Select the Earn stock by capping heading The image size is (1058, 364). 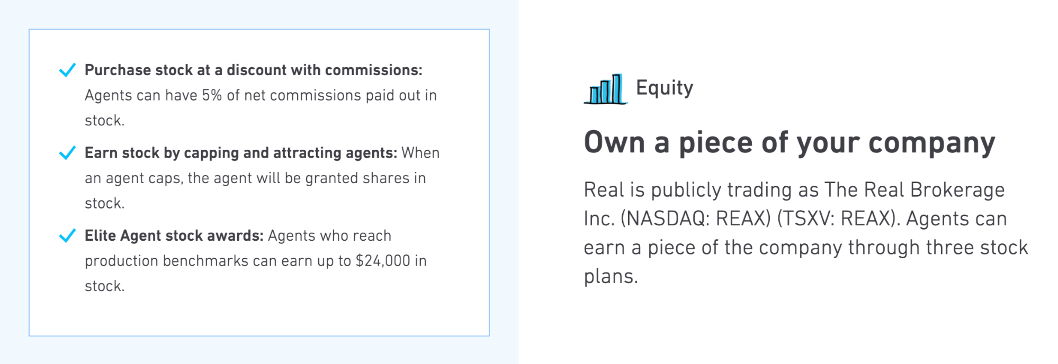coord(240,153)
